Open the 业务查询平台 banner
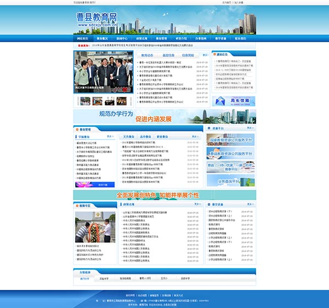The height and width of the screenshot is (308, 329). (x=231, y=181)
